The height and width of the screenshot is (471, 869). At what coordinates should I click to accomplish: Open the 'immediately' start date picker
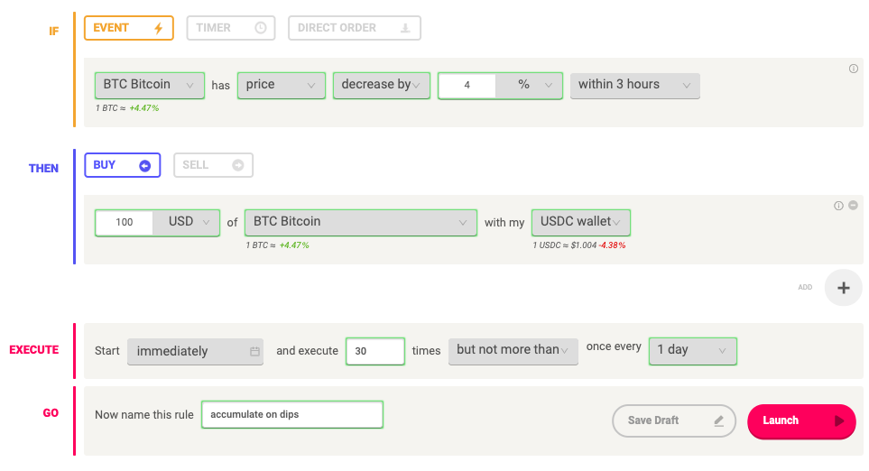[195, 351]
